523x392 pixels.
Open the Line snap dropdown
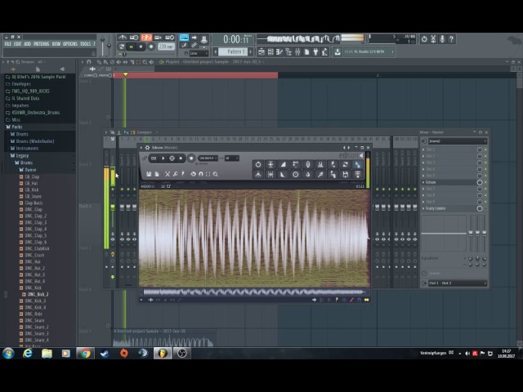pyautogui.click(x=199, y=53)
